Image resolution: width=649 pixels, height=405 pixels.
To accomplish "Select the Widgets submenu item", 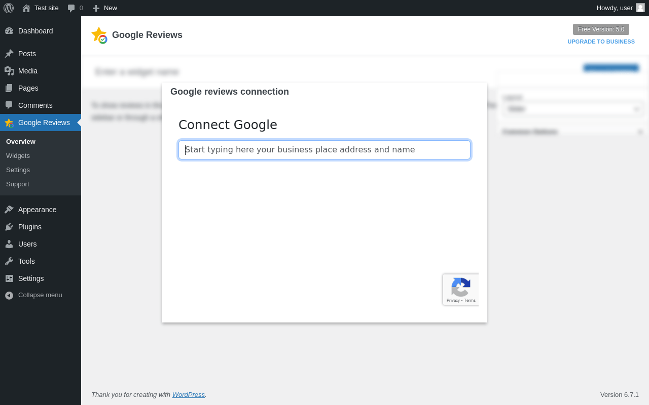I will point(18,155).
